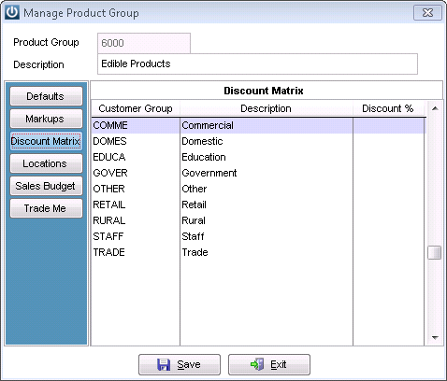Click the scroll up arrow in matrix
This screenshot has width=447, height=381.
pyautogui.click(x=435, y=108)
